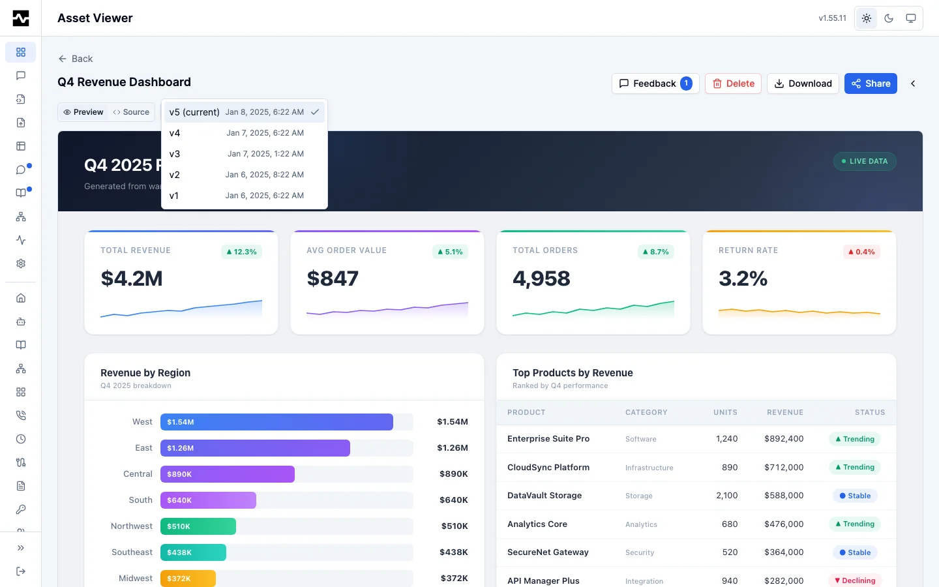Image resolution: width=939 pixels, height=587 pixels.
Task: Open the text document icon in sidebar
Action: click(x=21, y=486)
